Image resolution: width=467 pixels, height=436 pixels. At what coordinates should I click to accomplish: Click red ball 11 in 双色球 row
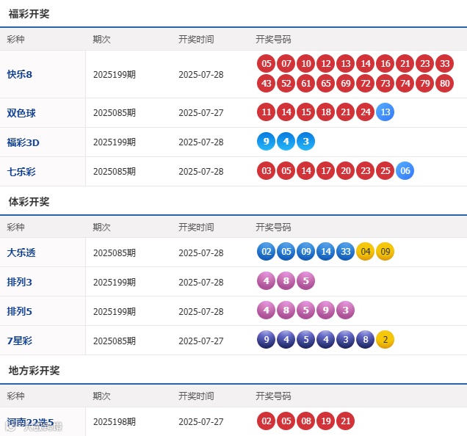[x=267, y=112]
